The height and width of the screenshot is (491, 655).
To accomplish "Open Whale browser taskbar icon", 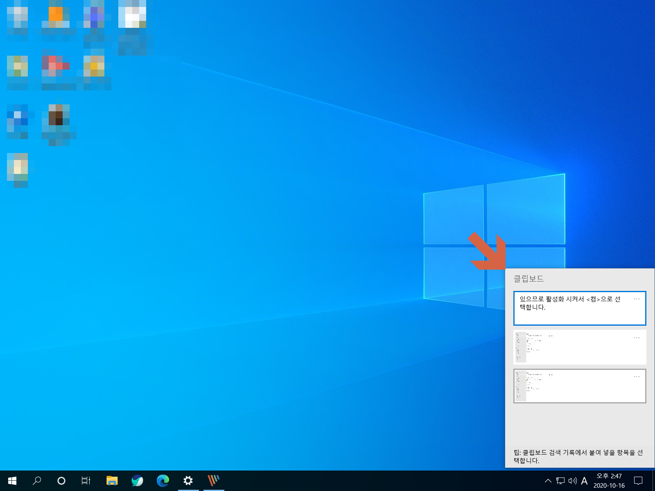I will point(137,481).
